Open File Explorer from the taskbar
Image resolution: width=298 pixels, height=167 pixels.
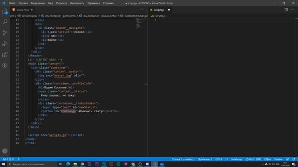[75, 164]
